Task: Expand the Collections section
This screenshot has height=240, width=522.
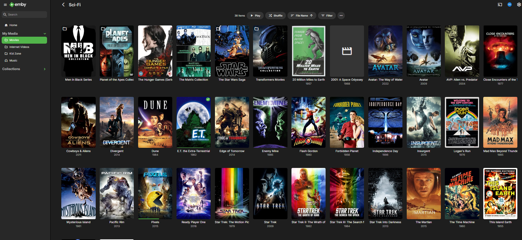Action: pos(45,69)
